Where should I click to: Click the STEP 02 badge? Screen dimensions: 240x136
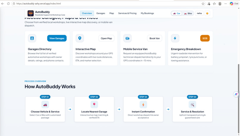point(94,97)
